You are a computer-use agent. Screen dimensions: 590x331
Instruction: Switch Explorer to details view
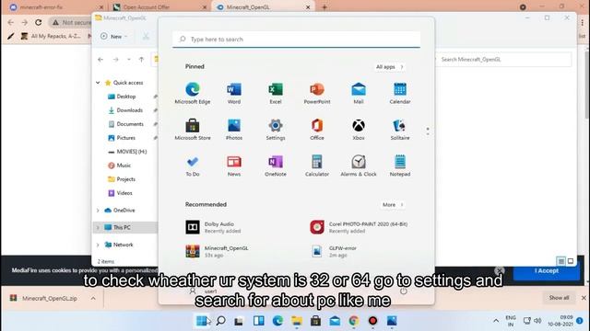click(560, 261)
